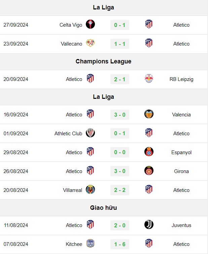Click the Juventus J logo
The image size is (208, 254).
(149, 225)
